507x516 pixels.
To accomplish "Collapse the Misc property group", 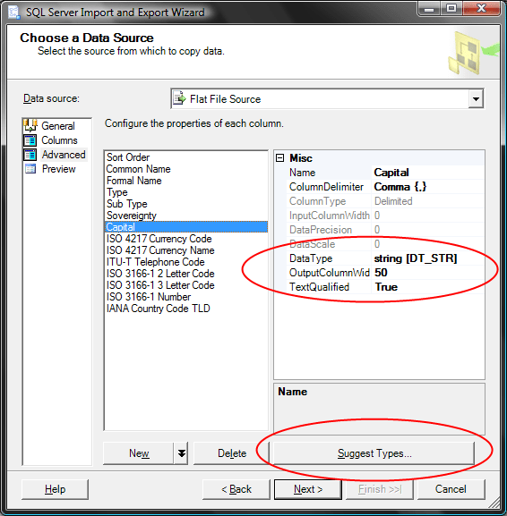I will click(x=279, y=158).
